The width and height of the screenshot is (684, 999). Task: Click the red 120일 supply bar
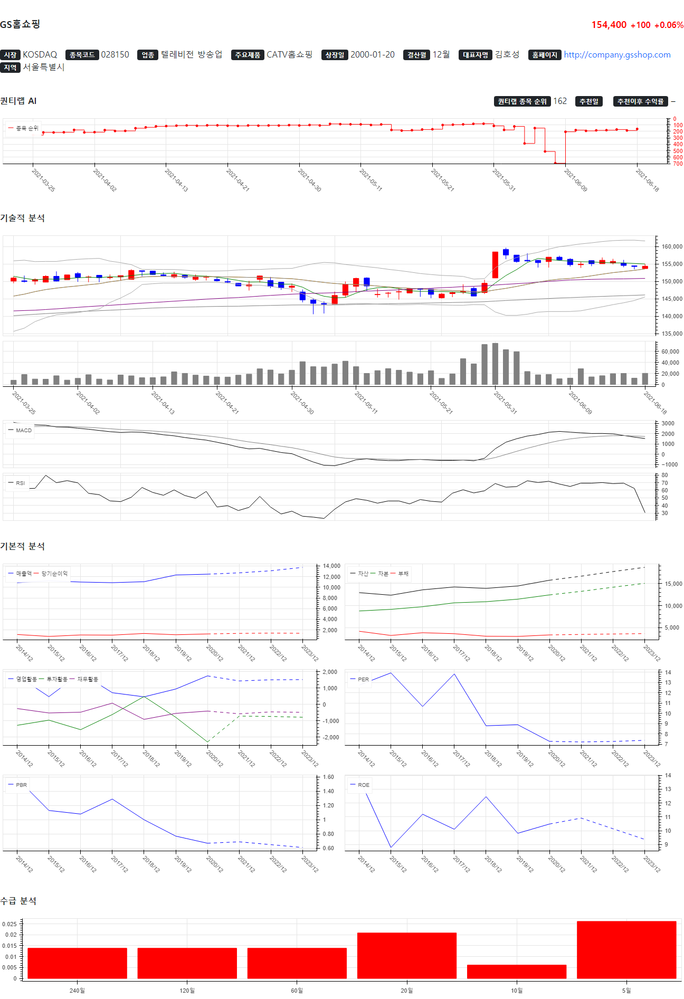(187, 963)
